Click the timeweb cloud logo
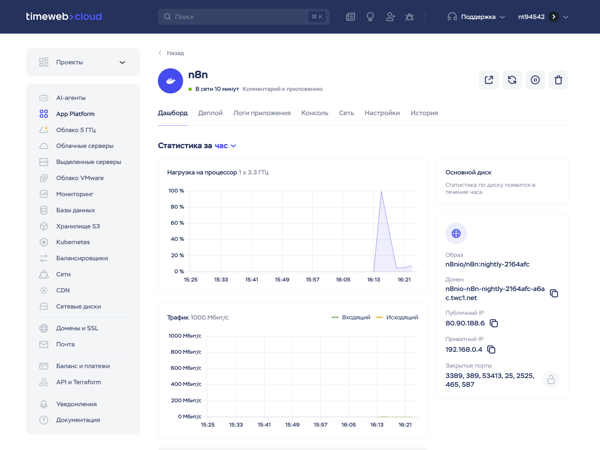This screenshot has height=450, width=600. (x=64, y=16)
